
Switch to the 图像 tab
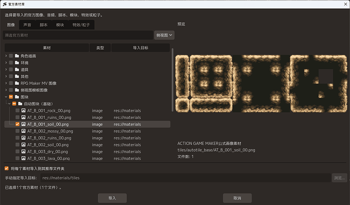tap(11, 25)
